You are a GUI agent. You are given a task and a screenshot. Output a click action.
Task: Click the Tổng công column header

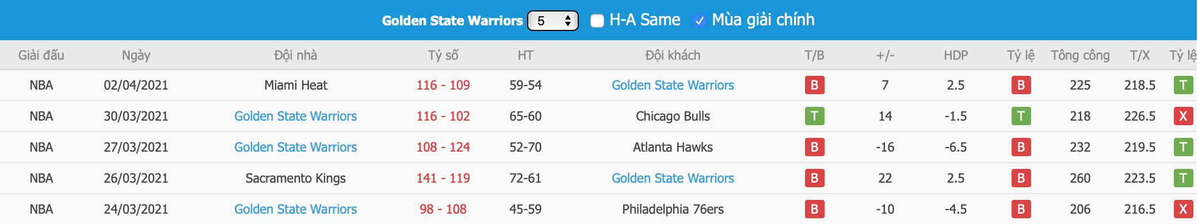1080,55
